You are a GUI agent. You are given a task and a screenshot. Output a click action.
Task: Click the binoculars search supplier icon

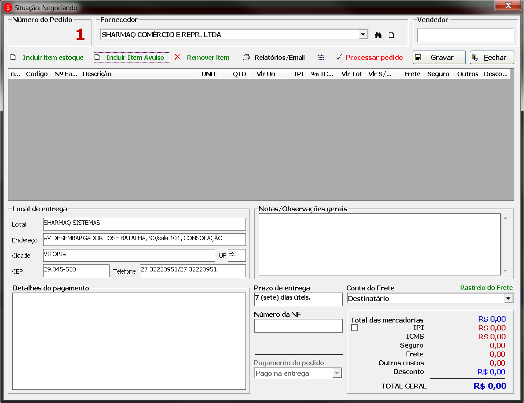tap(378, 35)
